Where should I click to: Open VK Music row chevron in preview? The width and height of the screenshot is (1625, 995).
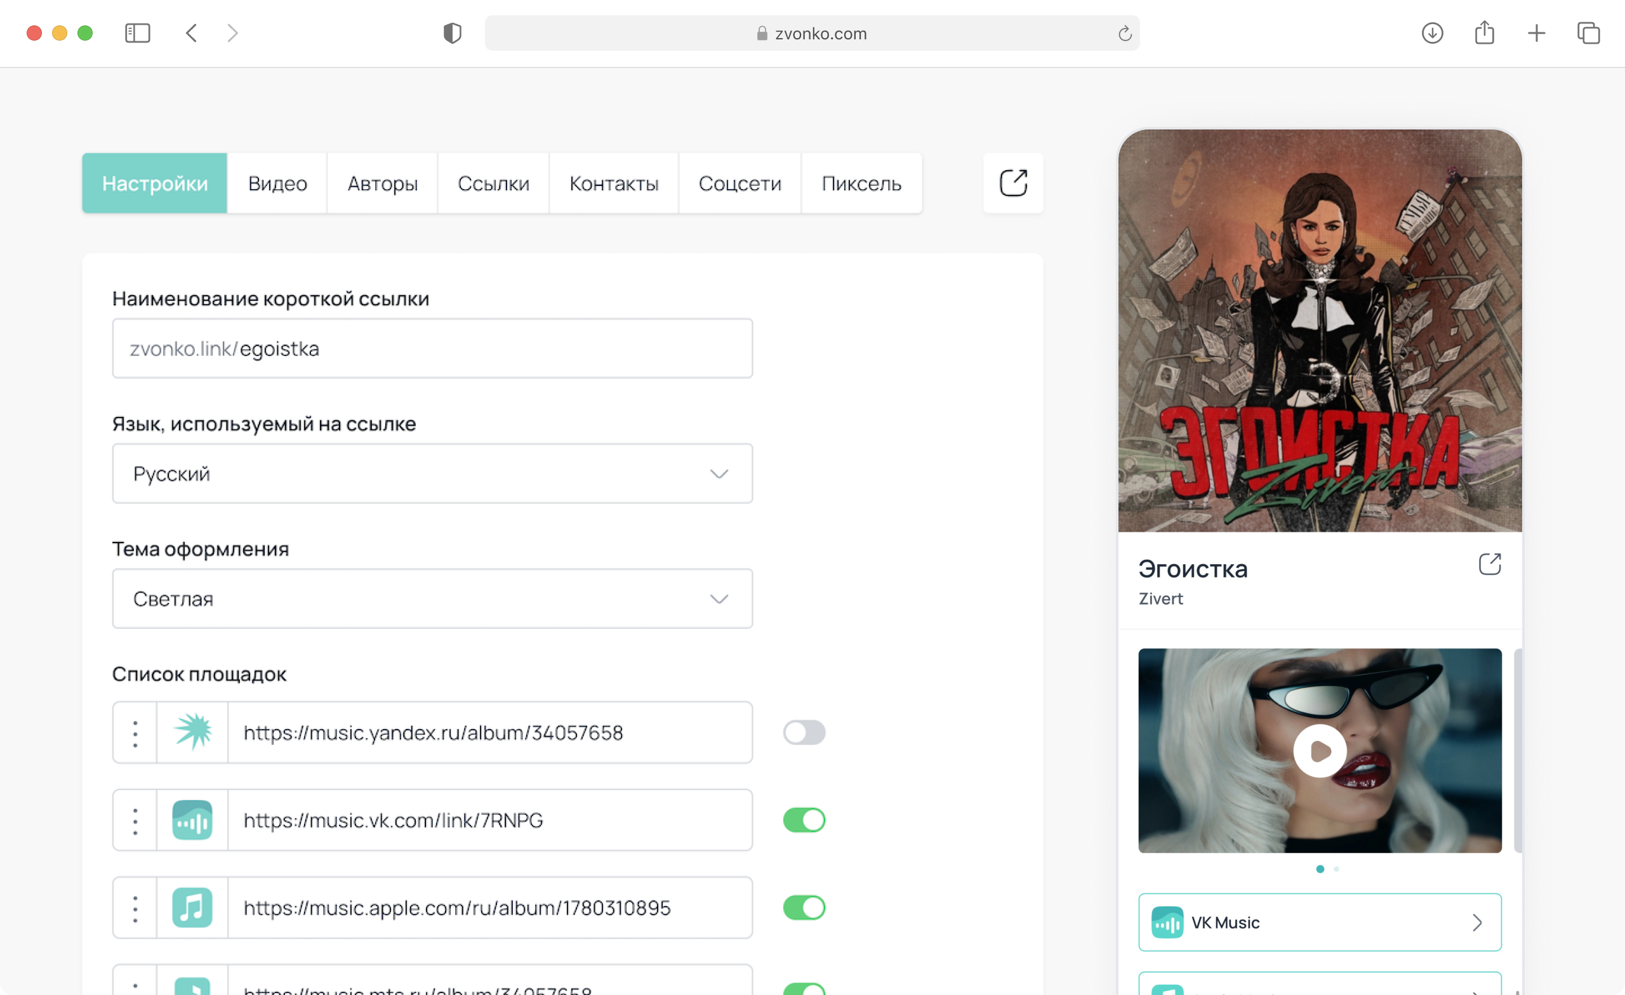pyautogui.click(x=1476, y=923)
